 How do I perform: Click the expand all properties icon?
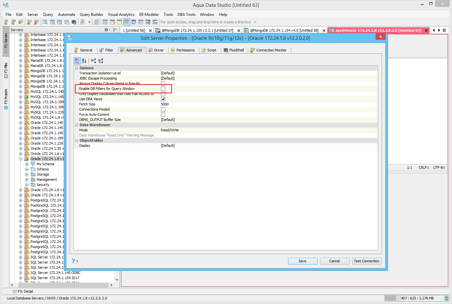(93, 60)
